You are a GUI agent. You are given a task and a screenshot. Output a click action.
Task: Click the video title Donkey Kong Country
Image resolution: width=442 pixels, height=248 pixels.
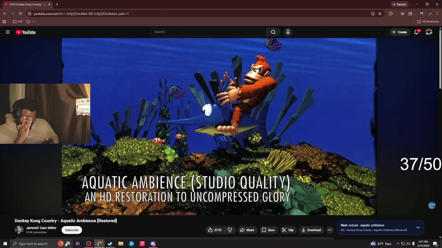[66, 221]
